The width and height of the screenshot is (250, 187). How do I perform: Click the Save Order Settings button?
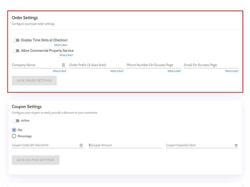coord(34,81)
